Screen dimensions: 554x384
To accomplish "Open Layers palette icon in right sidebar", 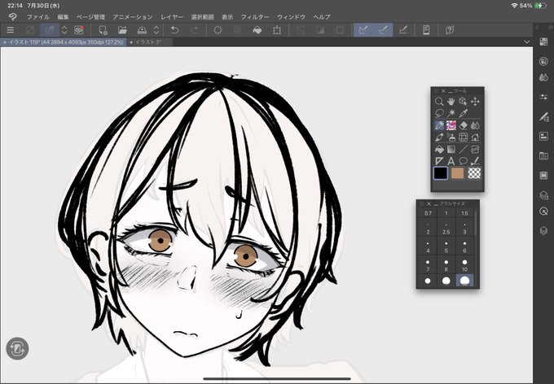I will pos(543,231).
